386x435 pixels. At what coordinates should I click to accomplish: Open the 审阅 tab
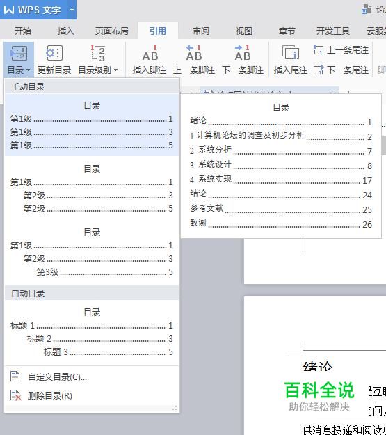201,31
